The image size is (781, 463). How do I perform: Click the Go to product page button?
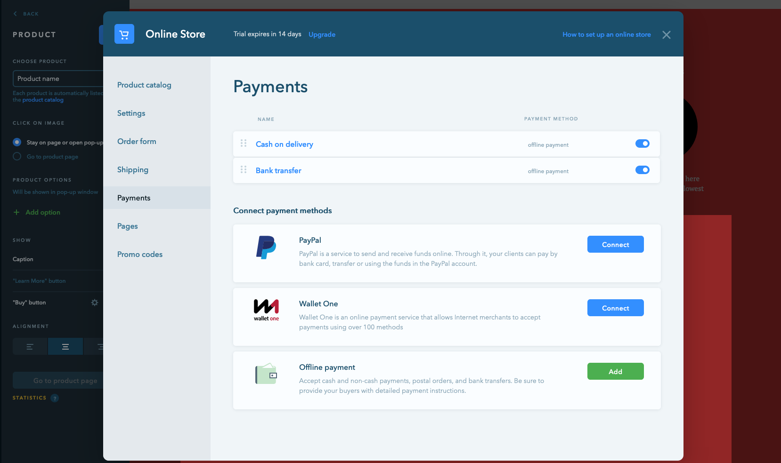click(x=58, y=380)
